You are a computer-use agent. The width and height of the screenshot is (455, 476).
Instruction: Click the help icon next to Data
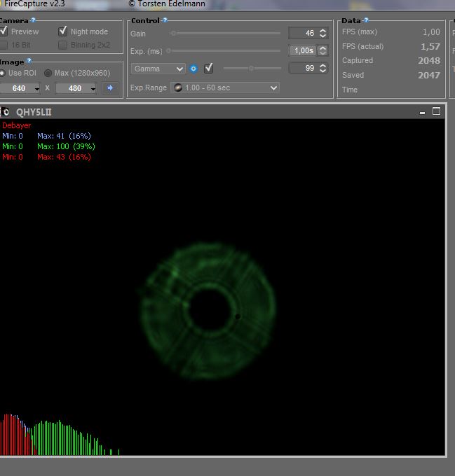[366, 21]
